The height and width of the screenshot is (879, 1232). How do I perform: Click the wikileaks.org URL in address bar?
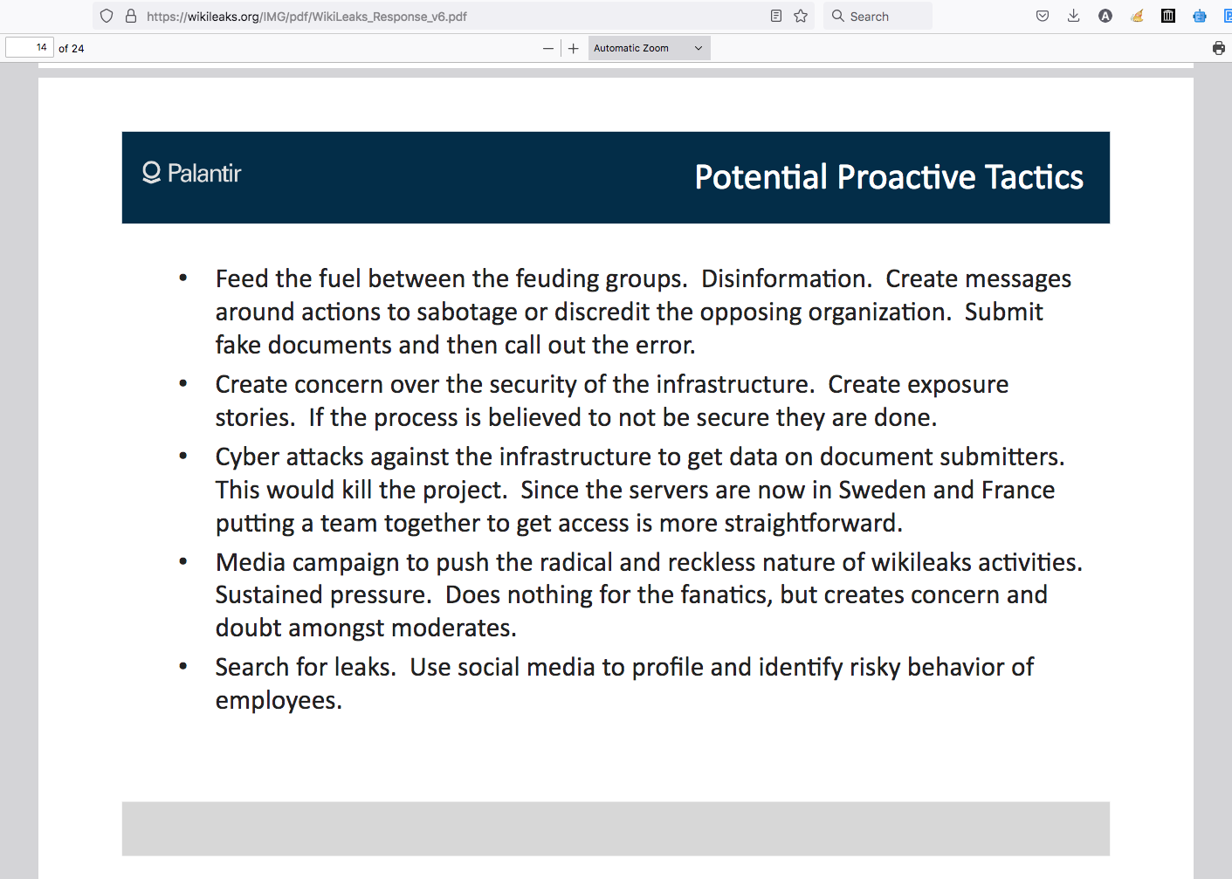click(306, 16)
